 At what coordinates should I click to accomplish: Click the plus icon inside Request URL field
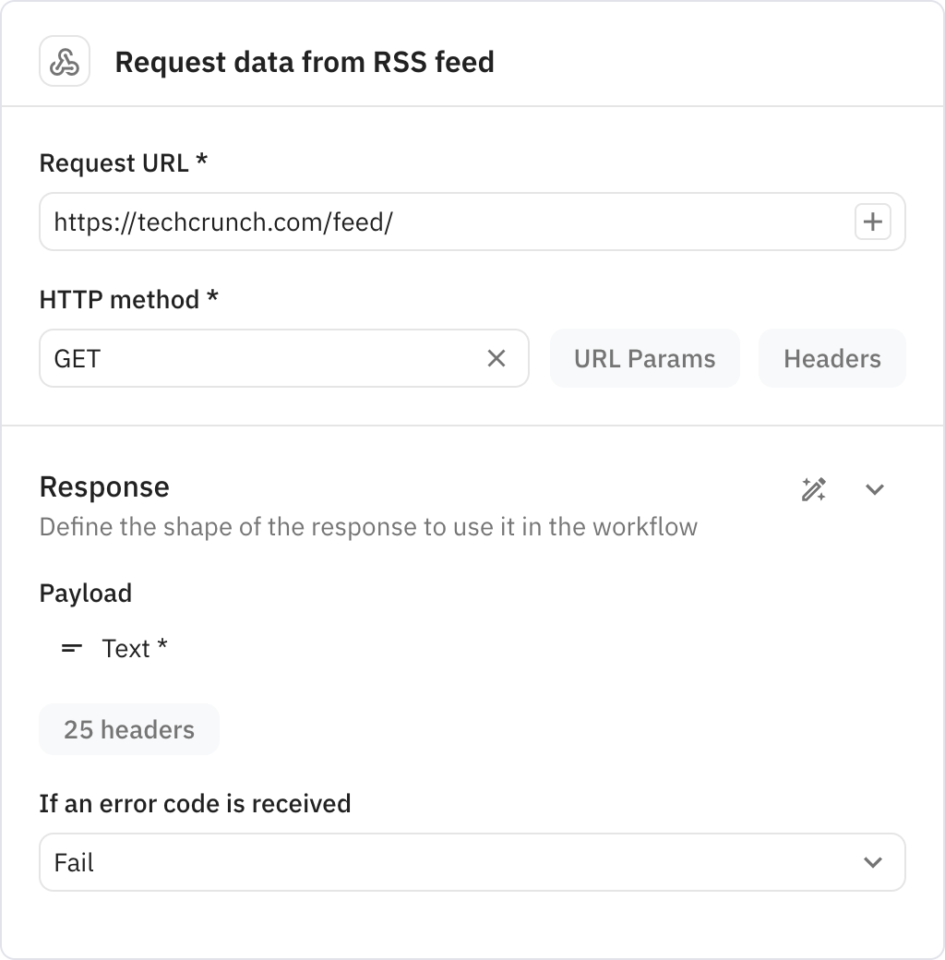pyautogui.click(x=873, y=222)
